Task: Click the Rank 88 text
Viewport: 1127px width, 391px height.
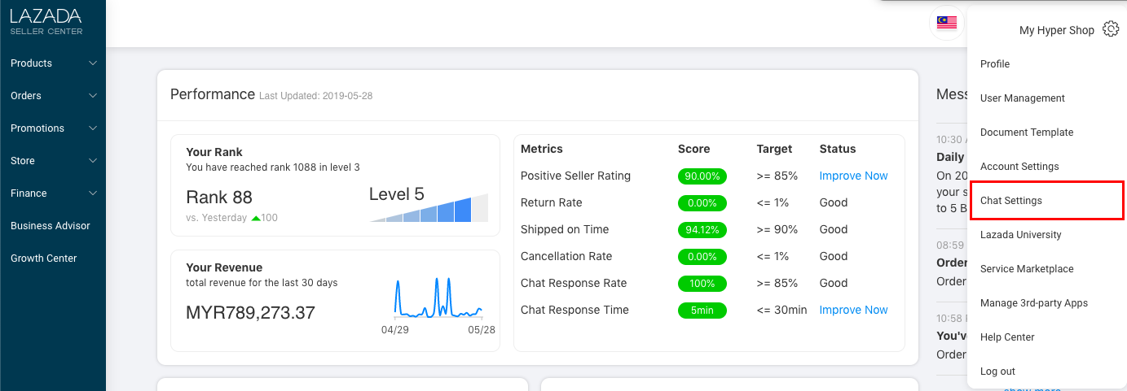Action: tap(219, 197)
